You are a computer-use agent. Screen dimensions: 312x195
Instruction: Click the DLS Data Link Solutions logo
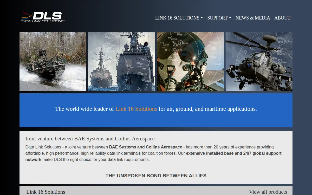pyautogui.click(x=43, y=17)
